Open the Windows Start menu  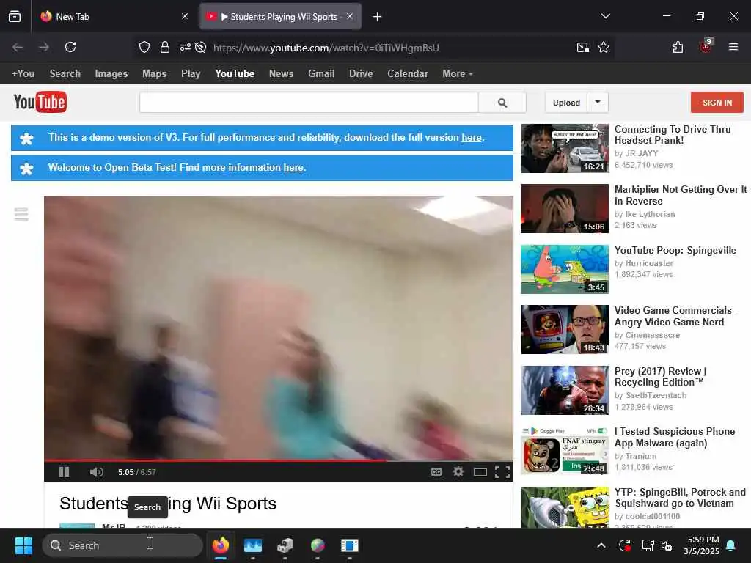(x=23, y=545)
